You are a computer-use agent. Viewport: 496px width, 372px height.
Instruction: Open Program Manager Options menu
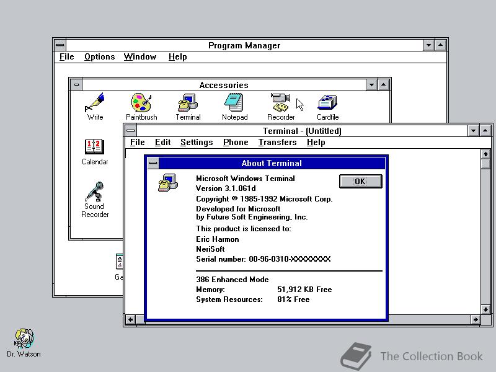[99, 57]
